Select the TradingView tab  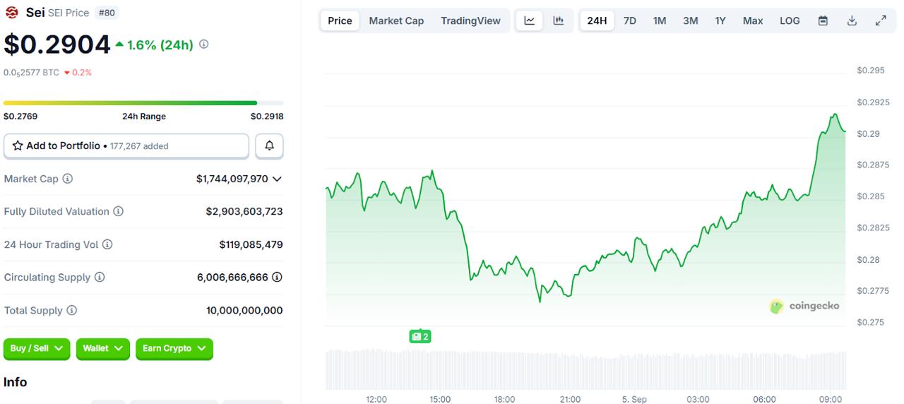point(470,20)
